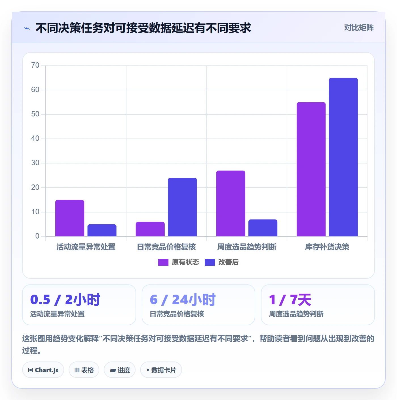Click the card title 不同决策任务对可接受数据延迟有不同要求
Screen dimensions: 397x400
coord(143,28)
